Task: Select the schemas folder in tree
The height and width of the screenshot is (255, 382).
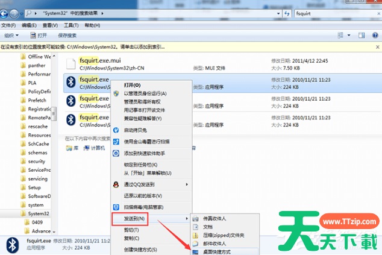Action: 34,153
